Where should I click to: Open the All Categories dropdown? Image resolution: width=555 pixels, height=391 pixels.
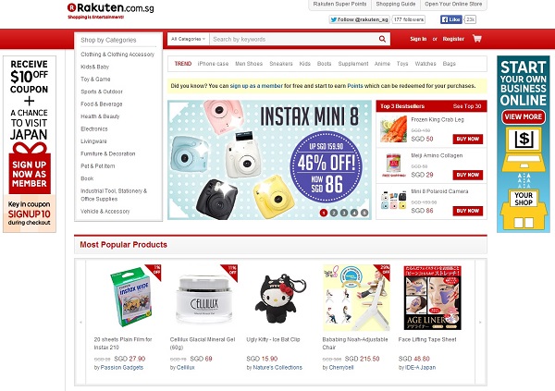pyautogui.click(x=189, y=39)
